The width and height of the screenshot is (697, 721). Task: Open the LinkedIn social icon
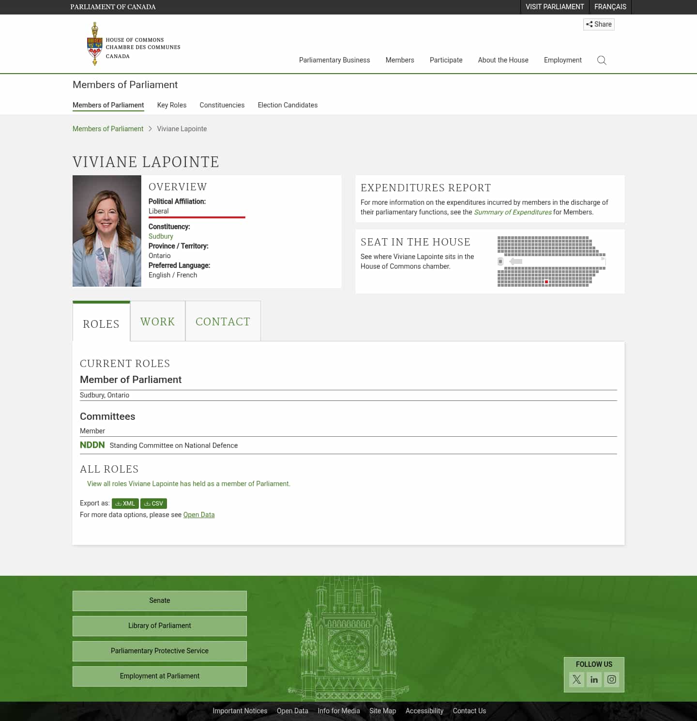(594, 679)
